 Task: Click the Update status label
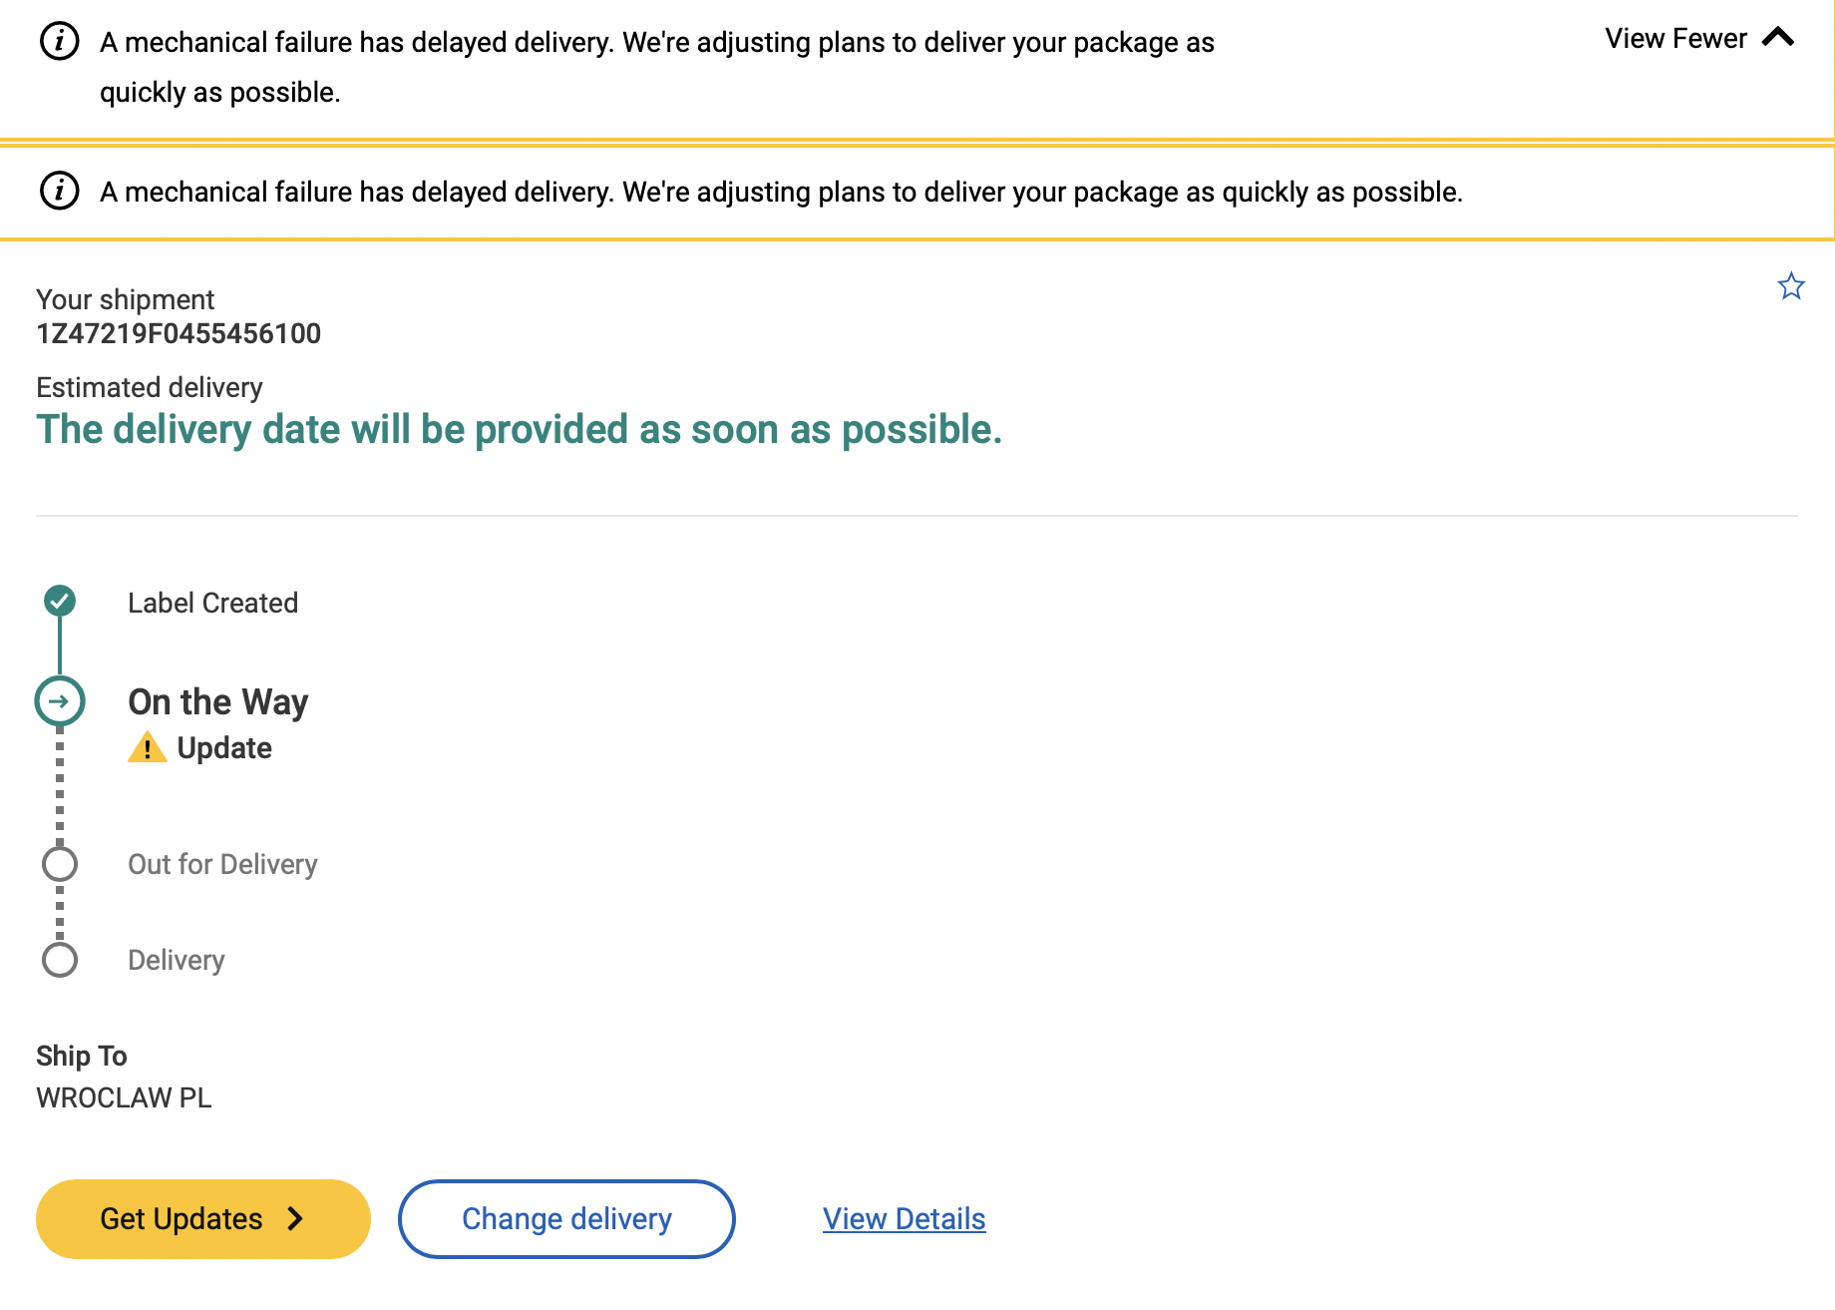(224, 748)
